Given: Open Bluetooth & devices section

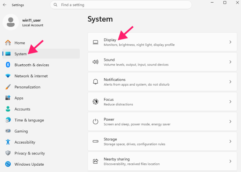Looking at the screenshot, I should pyautogui.click(x=41, y=65).
